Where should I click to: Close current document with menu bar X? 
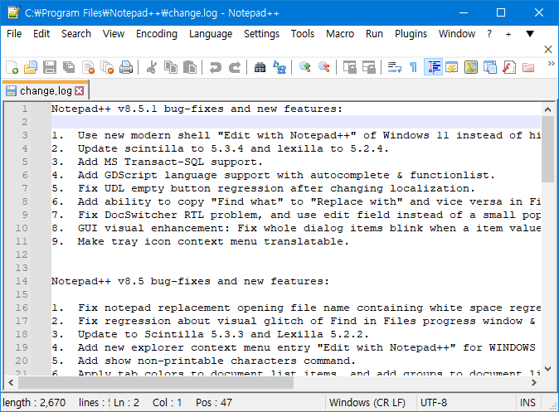548,49
